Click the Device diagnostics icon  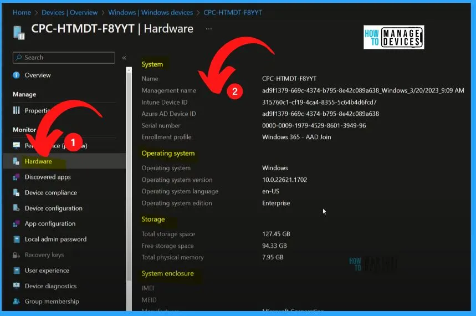(17, 286)
